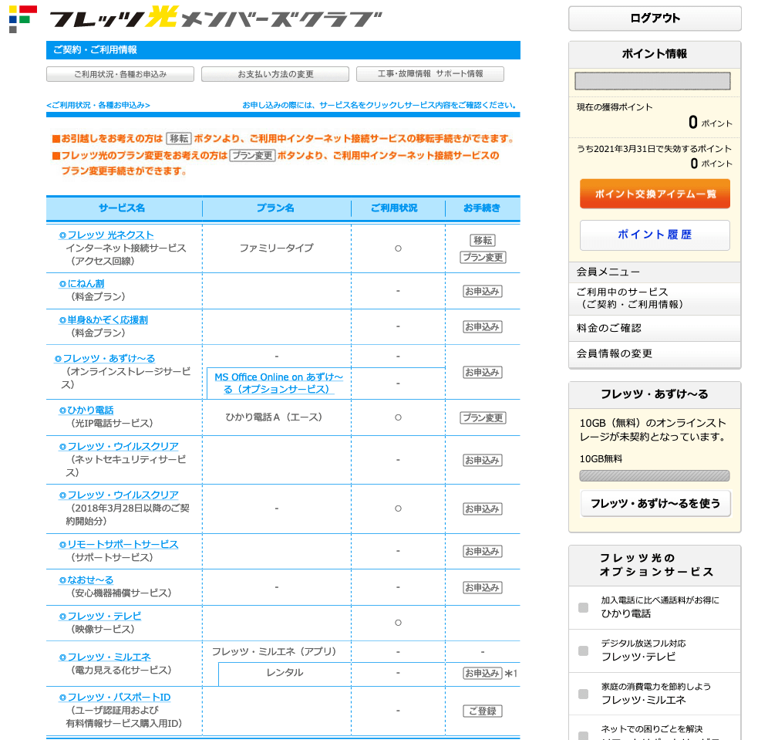Click the gray masked field under ポイント情報
This screenshot has width=768, height=740.
click(652, 81)
